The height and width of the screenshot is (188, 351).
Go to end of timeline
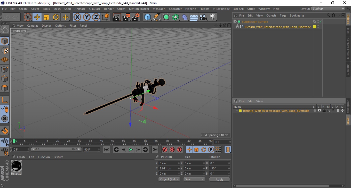click(155, 150)
